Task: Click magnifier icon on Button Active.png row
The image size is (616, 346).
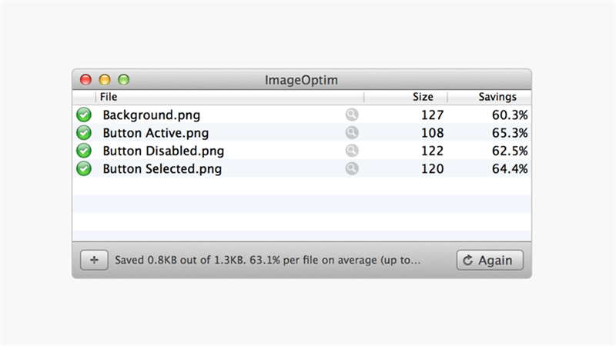Action: click(352, 132)
